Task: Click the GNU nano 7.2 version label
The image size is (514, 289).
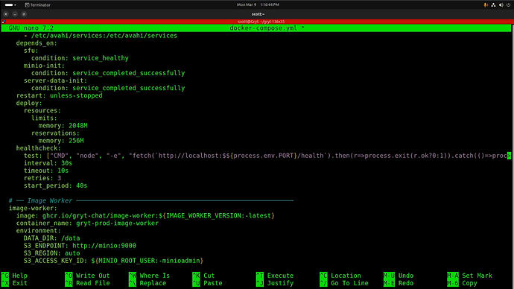Action: tap(31, 28)
